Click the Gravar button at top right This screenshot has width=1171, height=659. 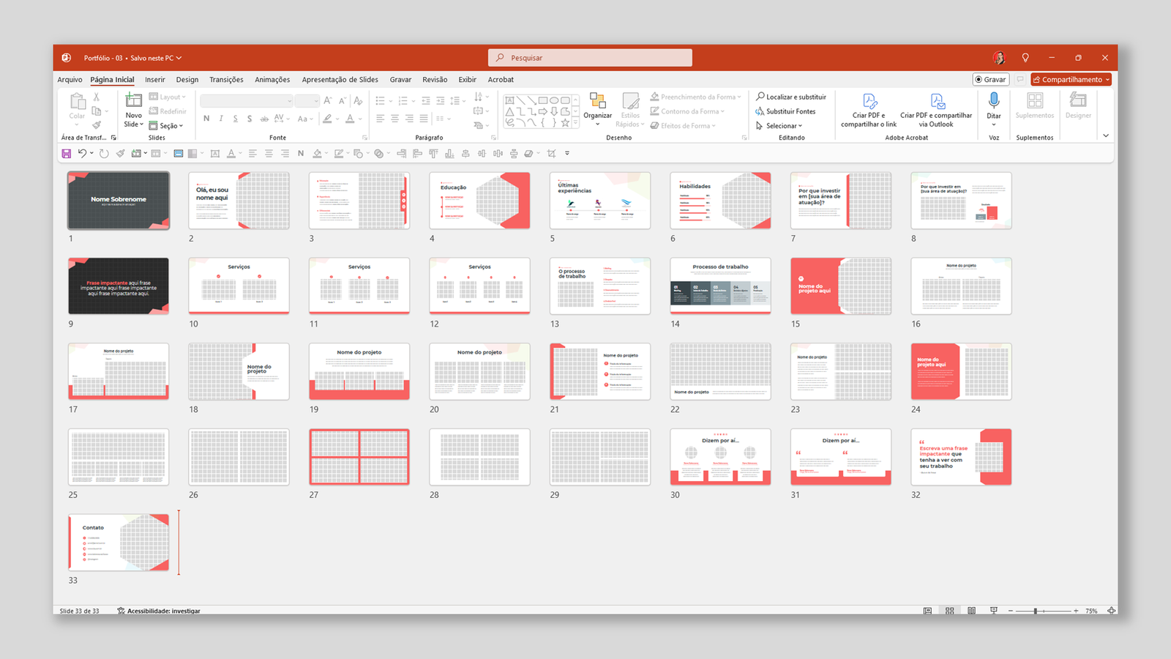[990, 80]
